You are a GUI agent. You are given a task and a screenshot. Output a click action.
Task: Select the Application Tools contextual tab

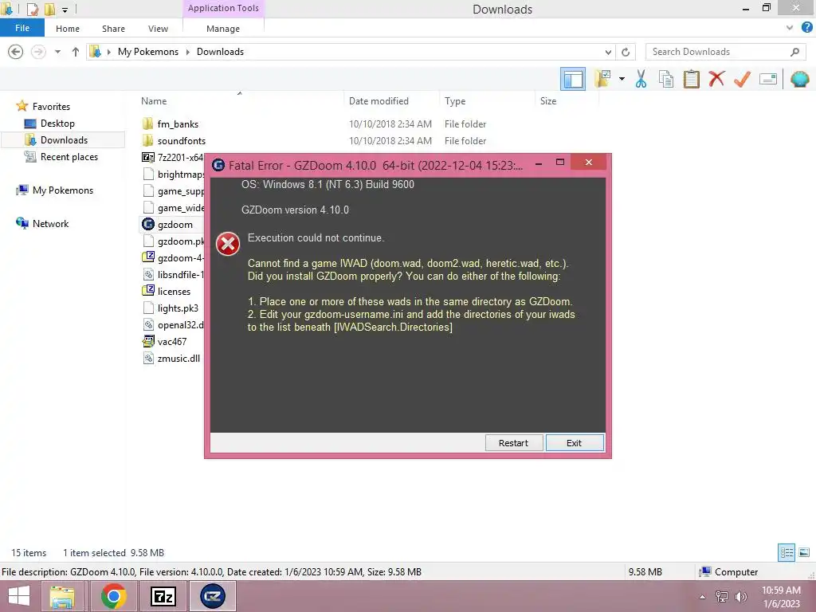[x=223, y=8]
